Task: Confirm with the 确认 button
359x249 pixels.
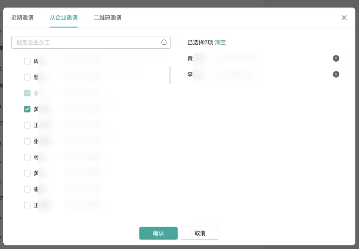Action: click(x=158, y=233)
